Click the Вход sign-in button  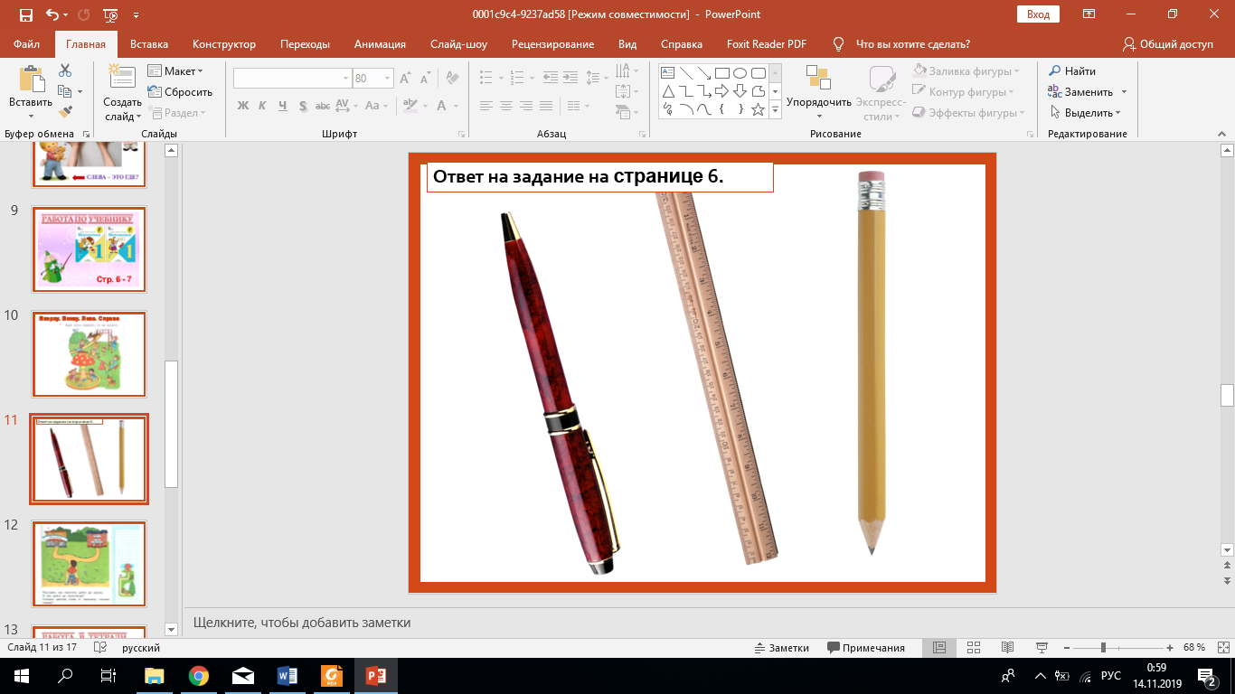(x=1038, y=14)
